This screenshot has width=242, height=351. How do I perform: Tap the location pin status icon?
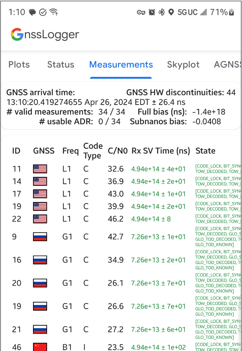(171, 12)
